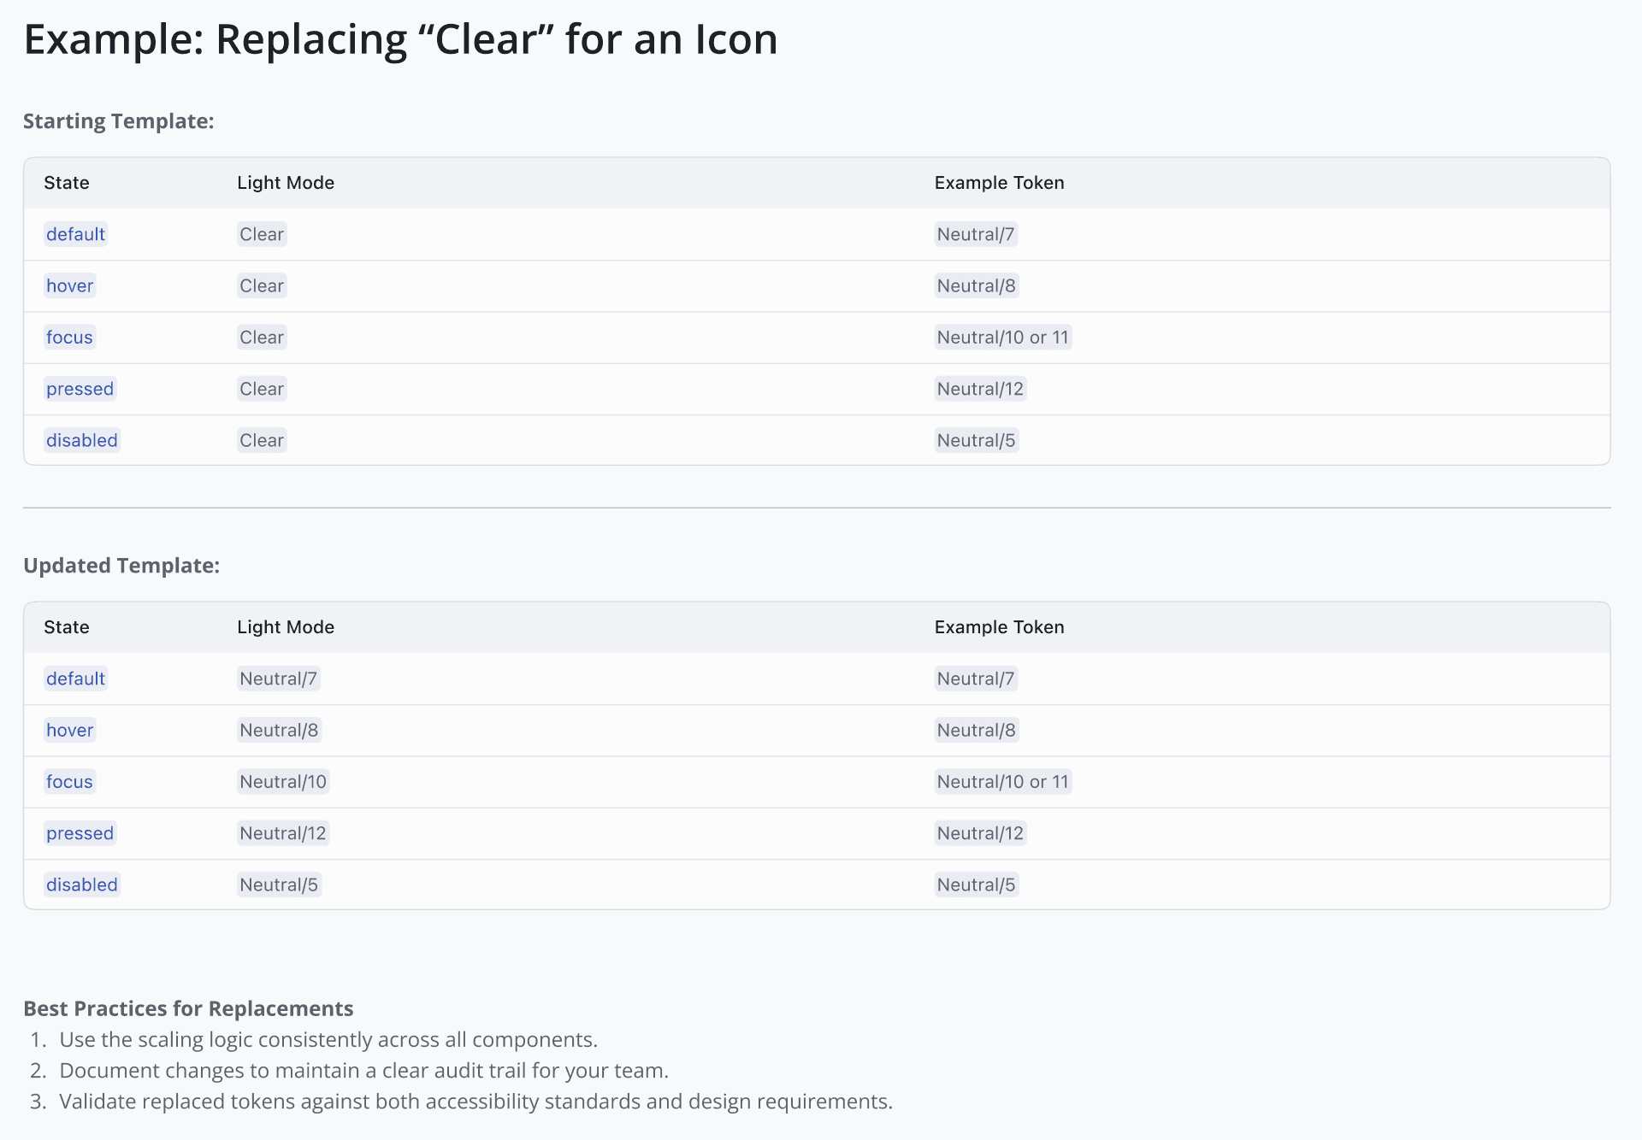Image resolution: width=1642 pixels, height=1140 pixels.
Task: Click the 'Best Practices for Replacements' heading
Action: tap(188, 1008)
